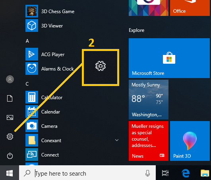Launch the Connect app icon

32,155
